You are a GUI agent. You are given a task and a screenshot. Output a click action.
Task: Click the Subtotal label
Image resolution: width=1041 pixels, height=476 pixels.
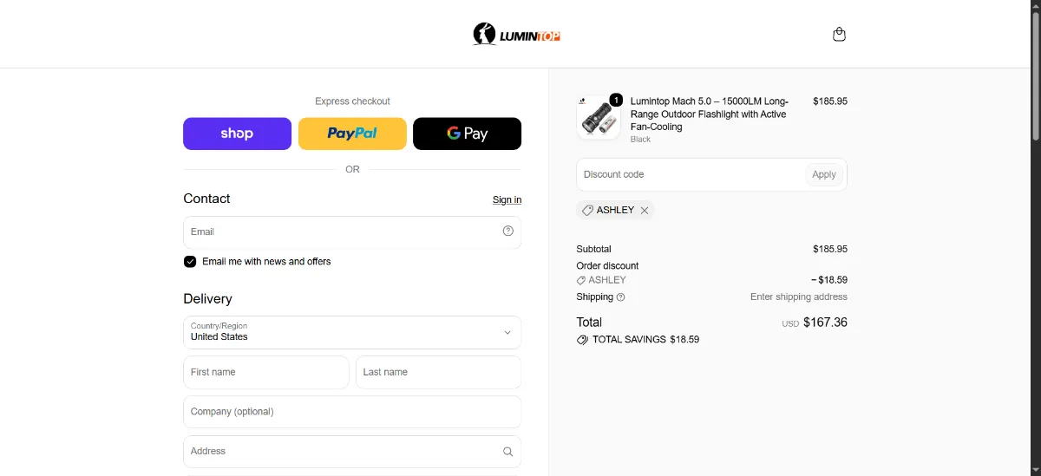tap(593, 249)
